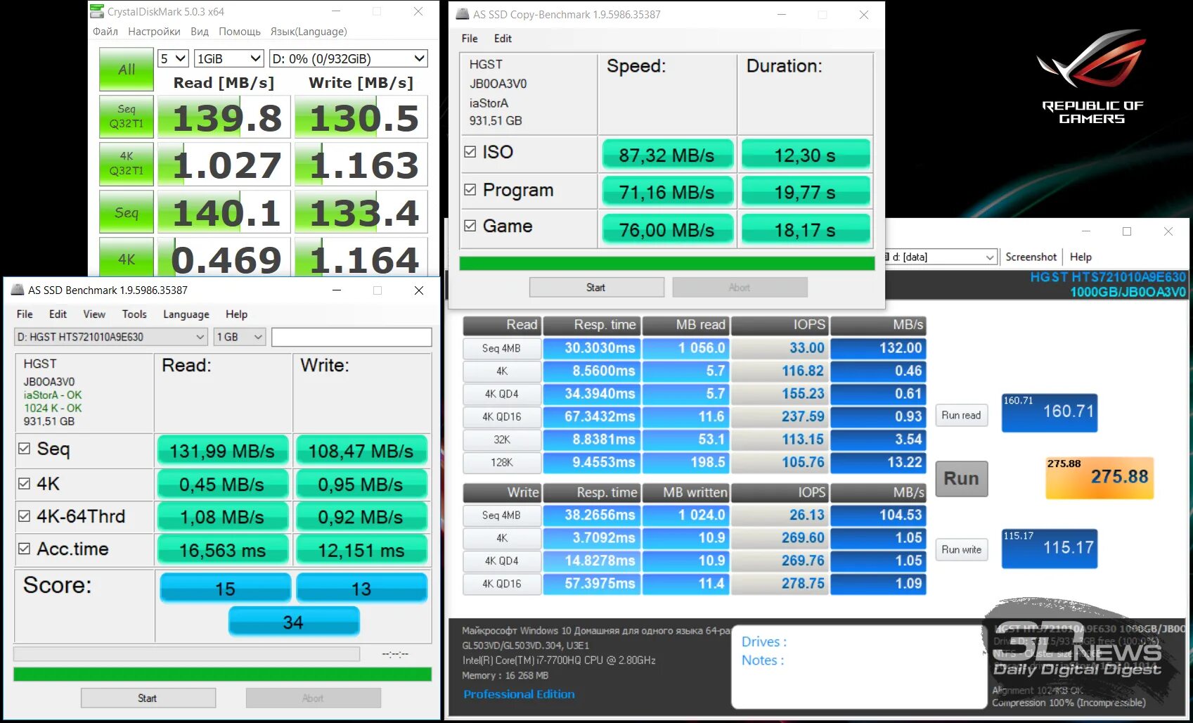Click Start in AS SSD Copy-Benchmark window
The image size is (1193, 723).
(x=596, y=287)
